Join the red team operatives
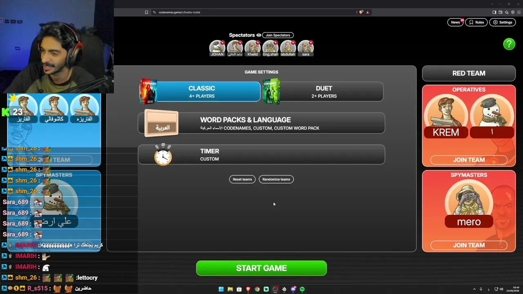The width and height of the screenshot is (523, 294). point(469,160)
